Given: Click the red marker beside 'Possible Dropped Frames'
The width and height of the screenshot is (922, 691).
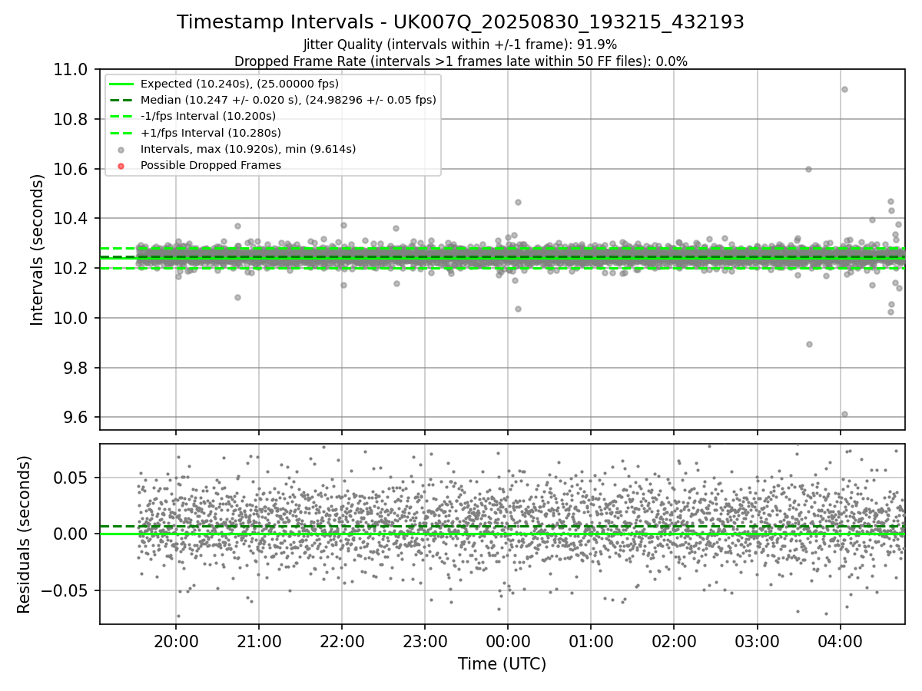Looking at the screenshot, I should pos(121,165).
